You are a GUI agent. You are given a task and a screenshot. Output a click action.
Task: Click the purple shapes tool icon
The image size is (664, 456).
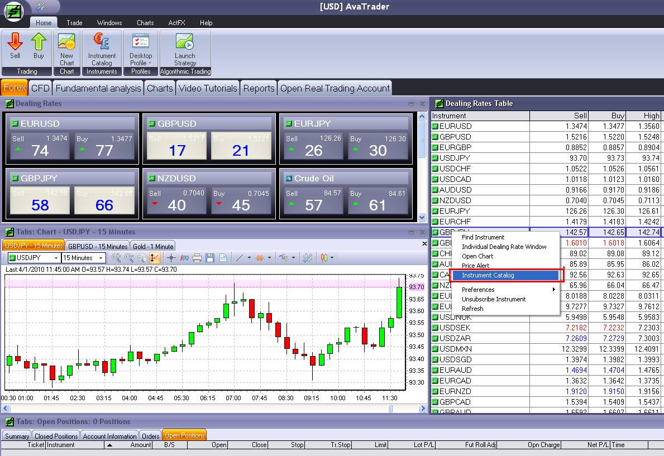tap(283, 257)
